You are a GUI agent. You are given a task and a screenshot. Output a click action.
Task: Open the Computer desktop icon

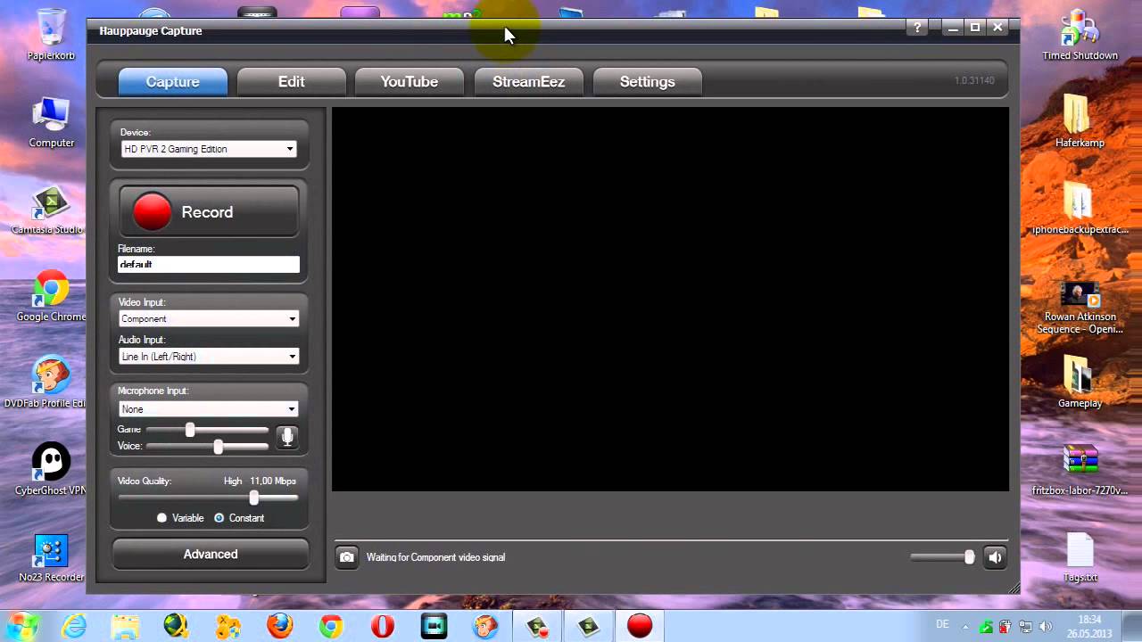pyautogui.click(x=51, y=122)
